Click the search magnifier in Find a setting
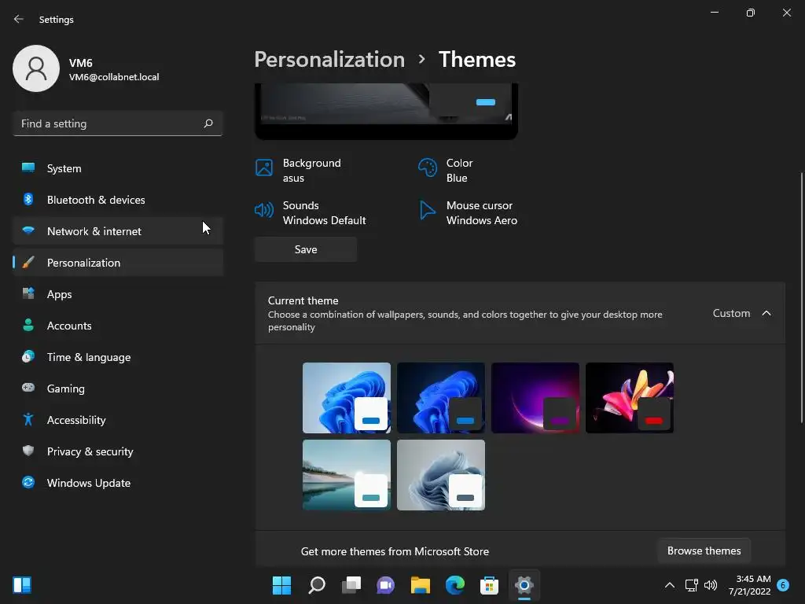805x604 pixels. click(208, 123)
